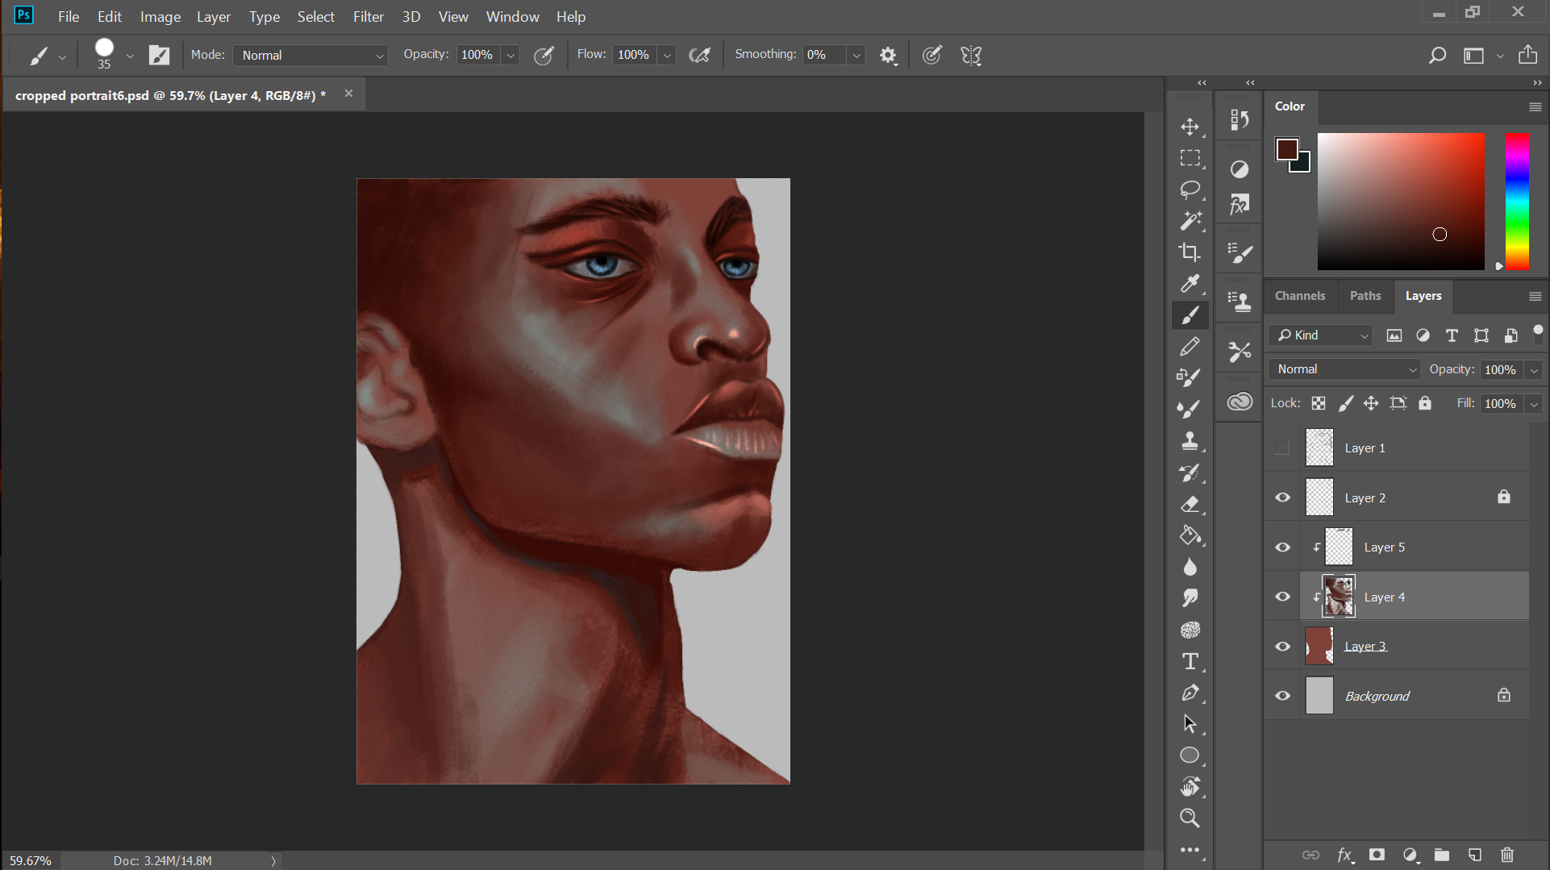Open the Image menu
1550x870 pixels.
160,16
